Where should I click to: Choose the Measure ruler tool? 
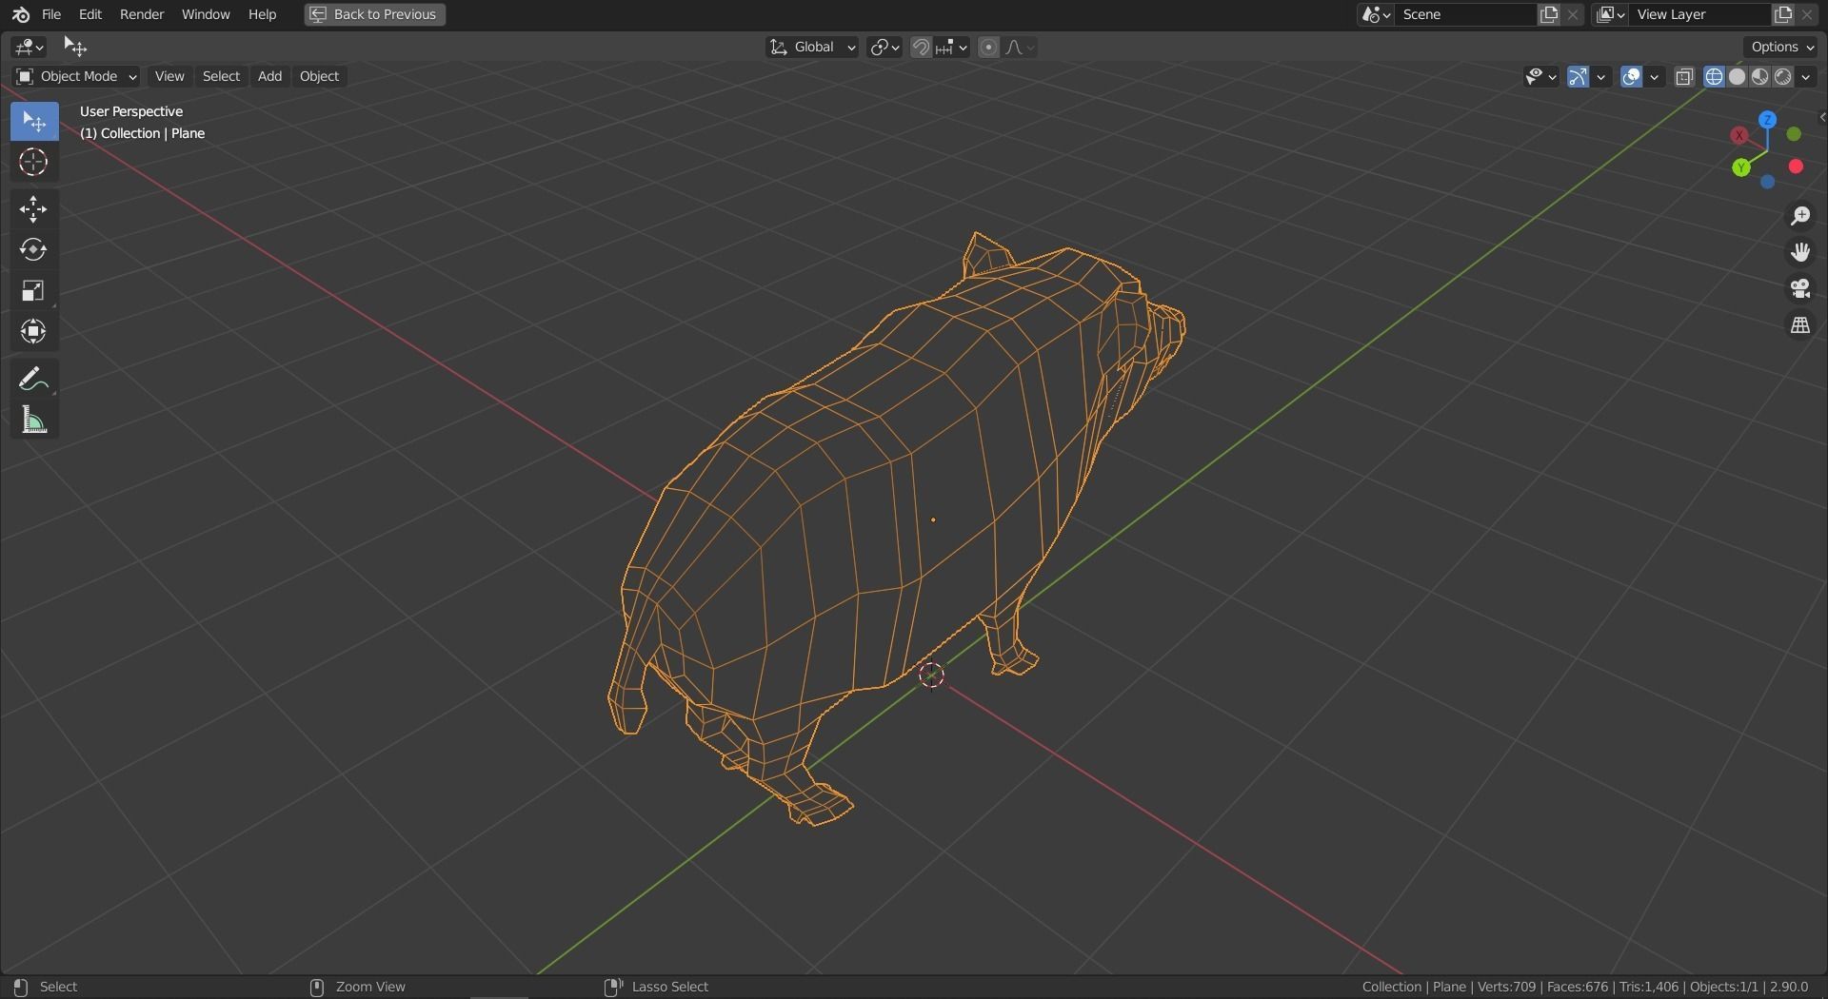34,420
